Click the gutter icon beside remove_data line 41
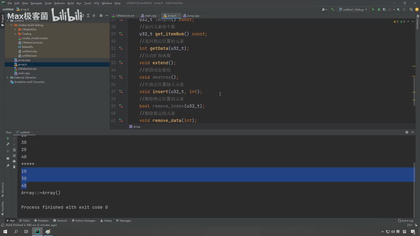The height and width of the screenshot is (236, 420). click(121, 120)
